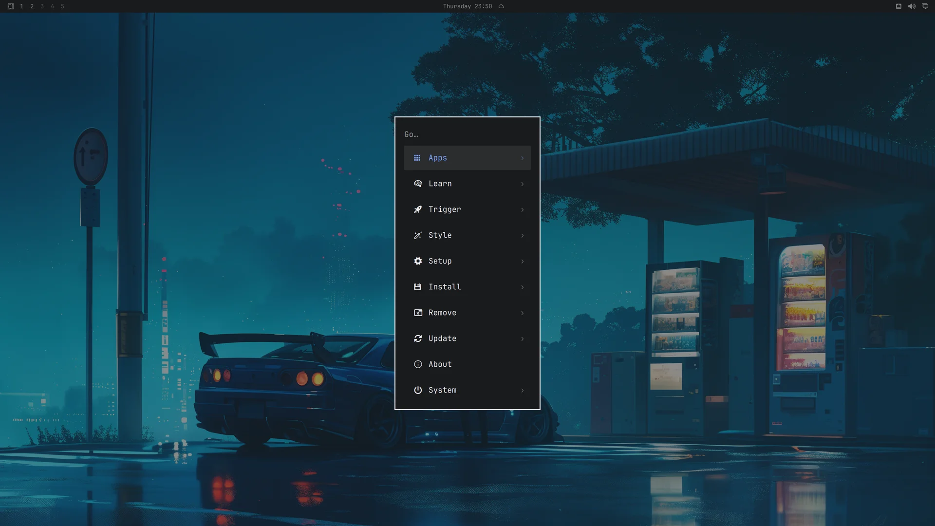This screenshot has height=526, width=935.
Task: Click the Update refresh arrows icon
Action: click(418, 338)
